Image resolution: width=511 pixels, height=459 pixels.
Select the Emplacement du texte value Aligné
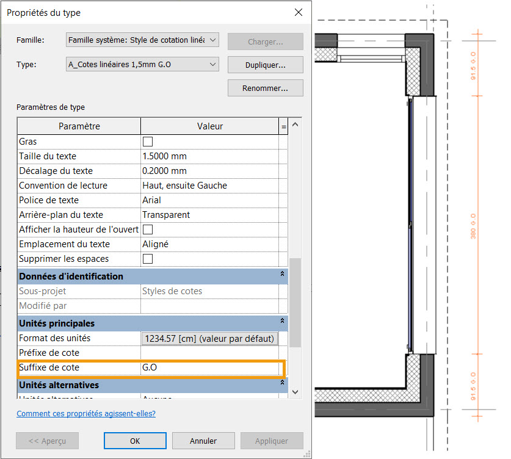209,244
